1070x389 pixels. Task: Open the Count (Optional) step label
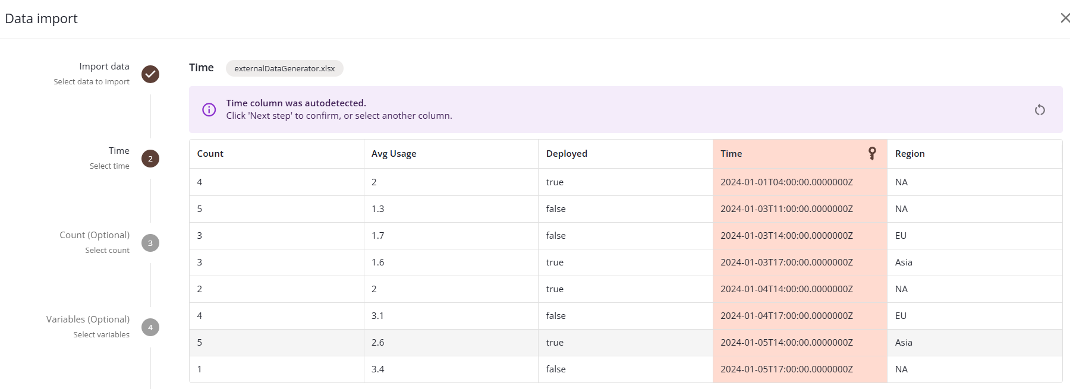pyautogui.click(x=95, y=235)
